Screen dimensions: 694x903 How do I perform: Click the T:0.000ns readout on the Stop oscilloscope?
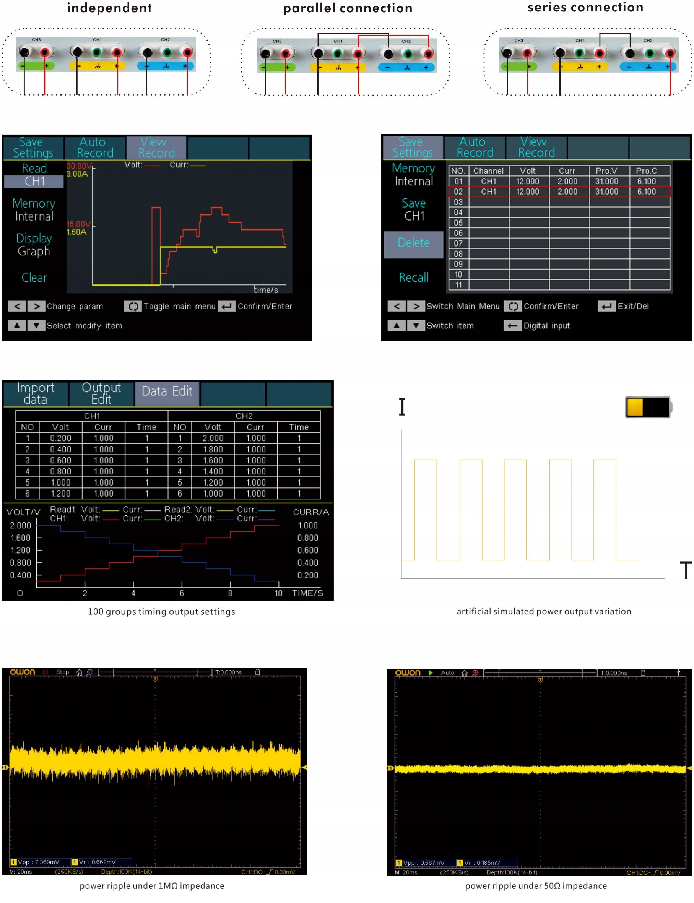coord(228,672)
